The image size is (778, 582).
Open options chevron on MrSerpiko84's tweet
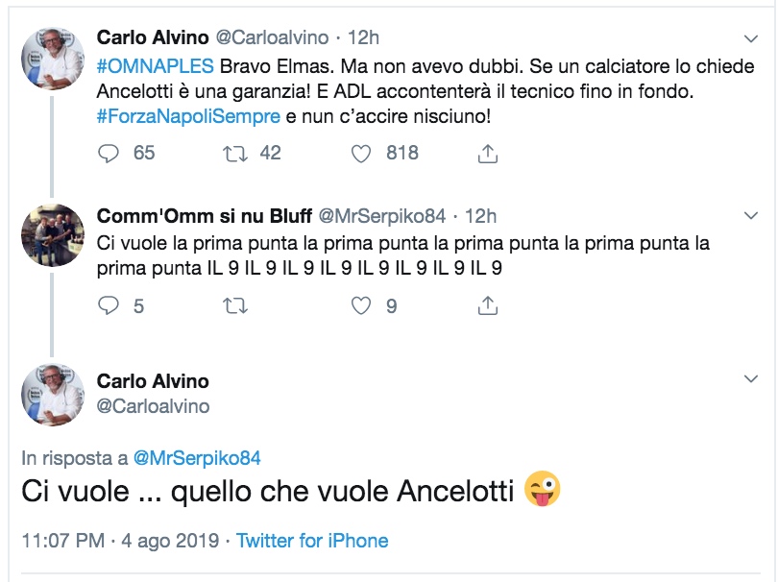tap(752, 216)
